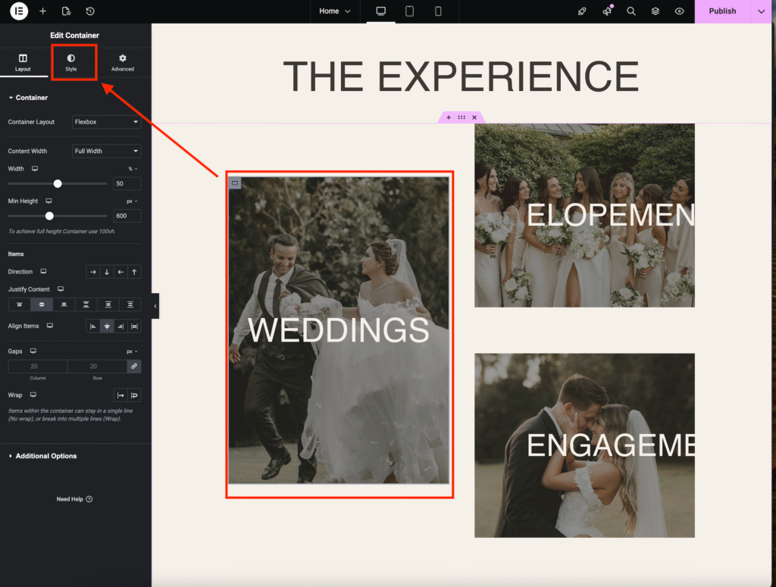776x587 pixels.
Task: Click the Publish button
Action: coord(721,11)
